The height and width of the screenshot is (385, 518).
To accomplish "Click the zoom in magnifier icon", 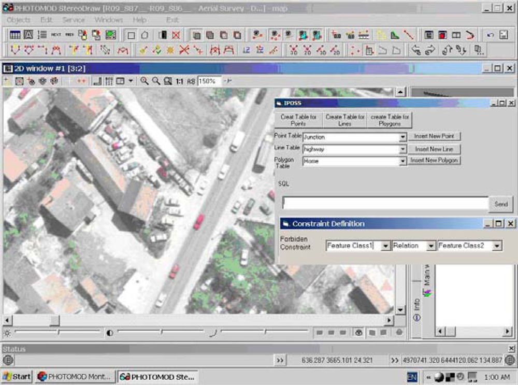I will [x=145, y=81].
